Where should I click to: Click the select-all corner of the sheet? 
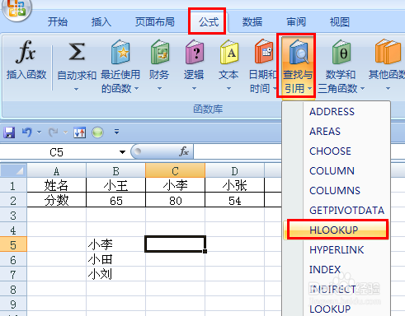point(13,170)
